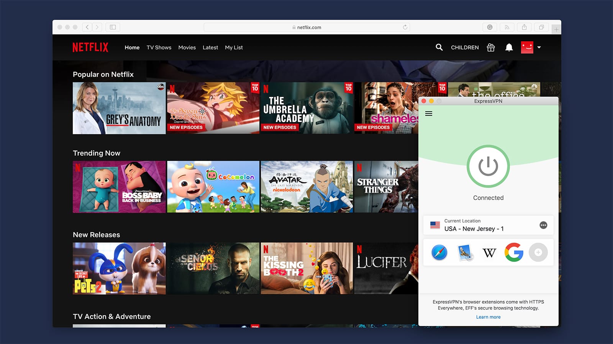The image size is (613, 344).
Task: Click the Learn more link
Action: [x=488, y=317]
